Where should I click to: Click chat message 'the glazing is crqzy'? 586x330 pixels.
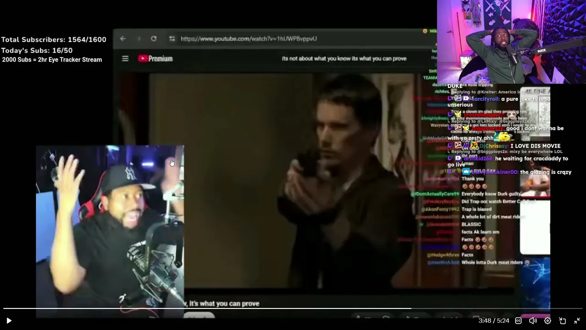coord(546,172)
